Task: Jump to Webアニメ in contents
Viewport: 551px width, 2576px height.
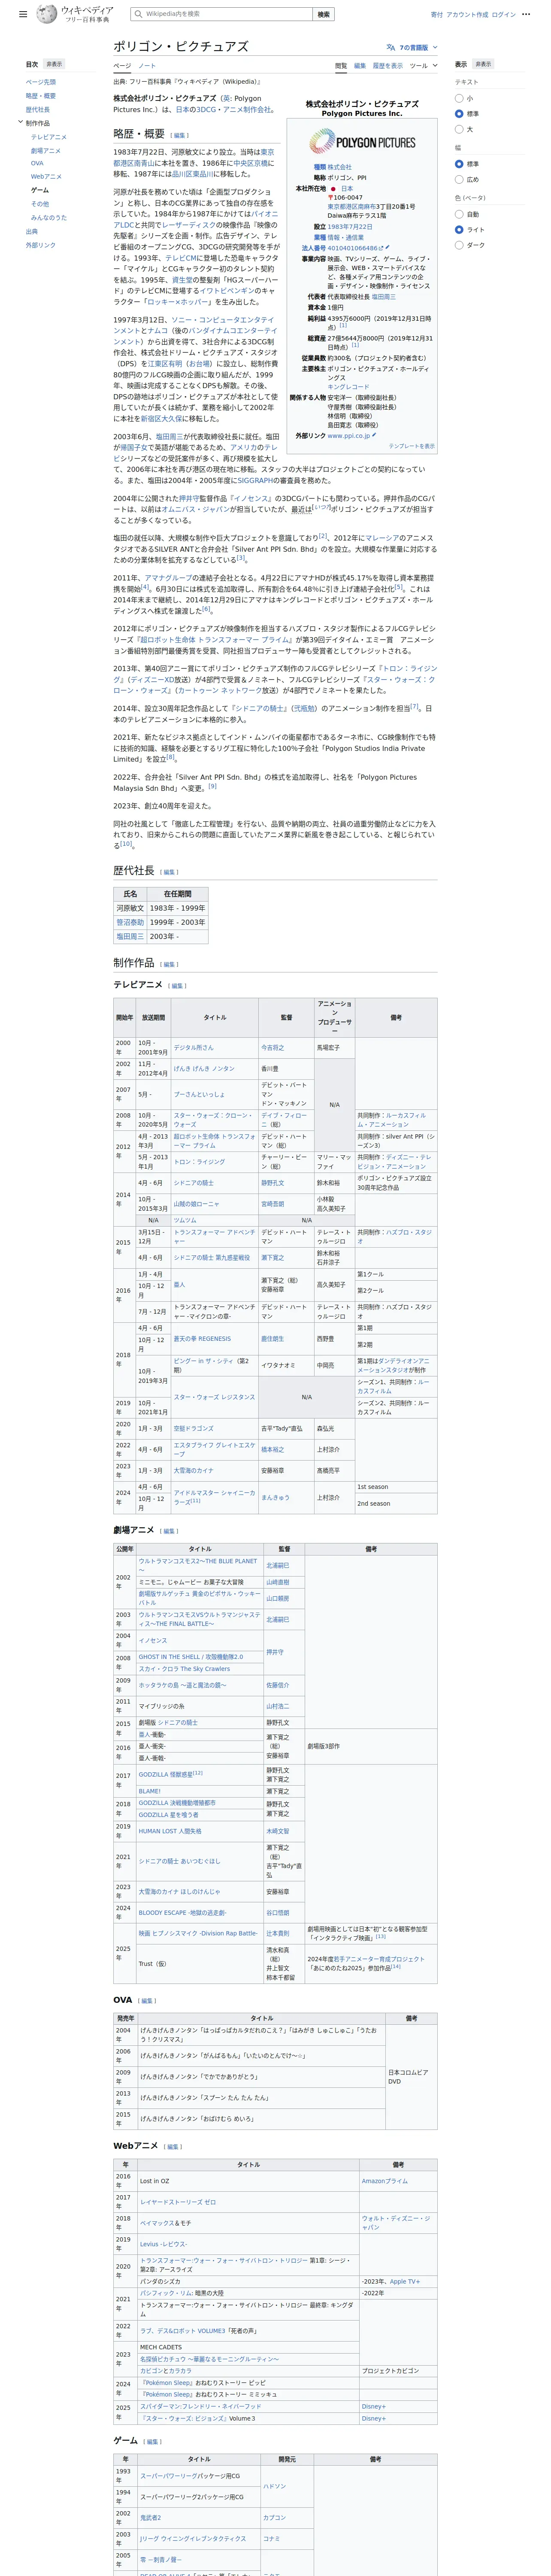Action: pyautogui.click(x=46, y=177)
